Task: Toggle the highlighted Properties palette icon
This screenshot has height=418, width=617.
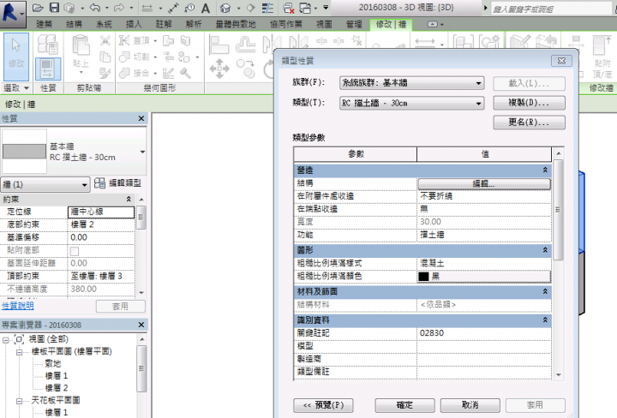Action: coord(48,69)
